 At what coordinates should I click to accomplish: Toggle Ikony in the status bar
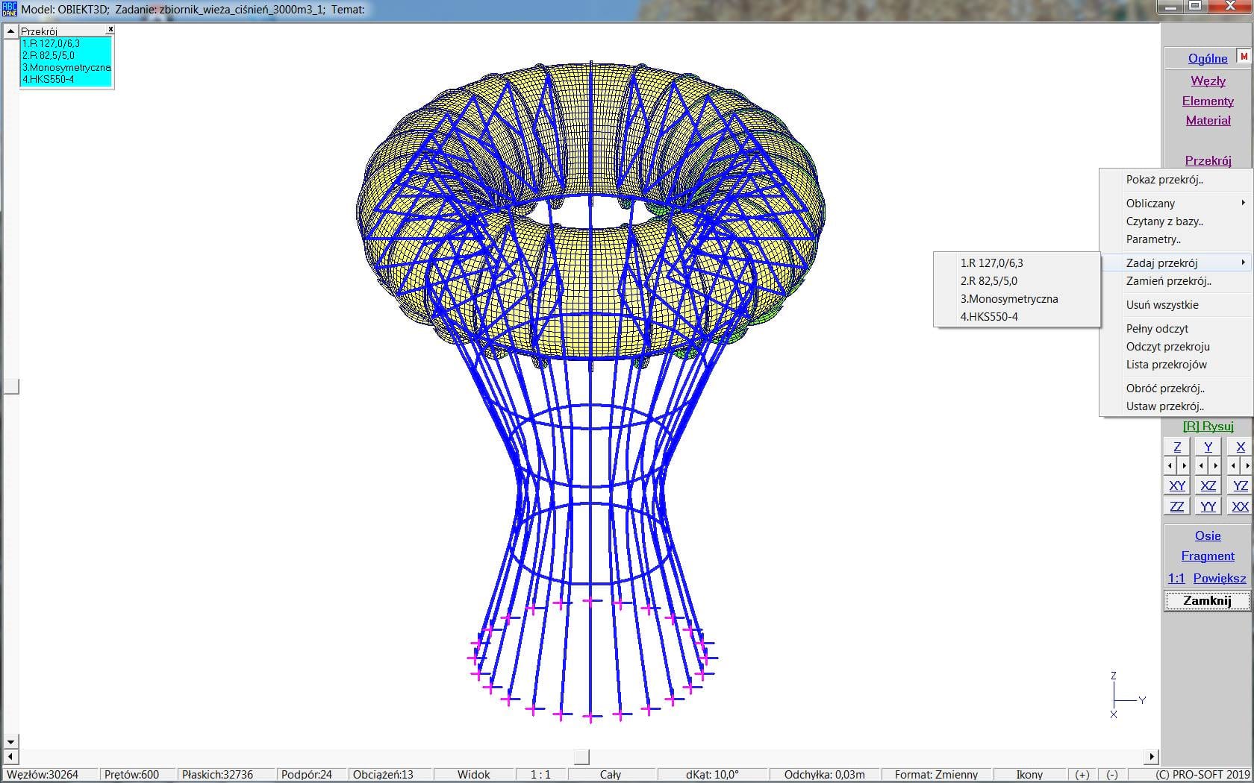[1029, 774]
